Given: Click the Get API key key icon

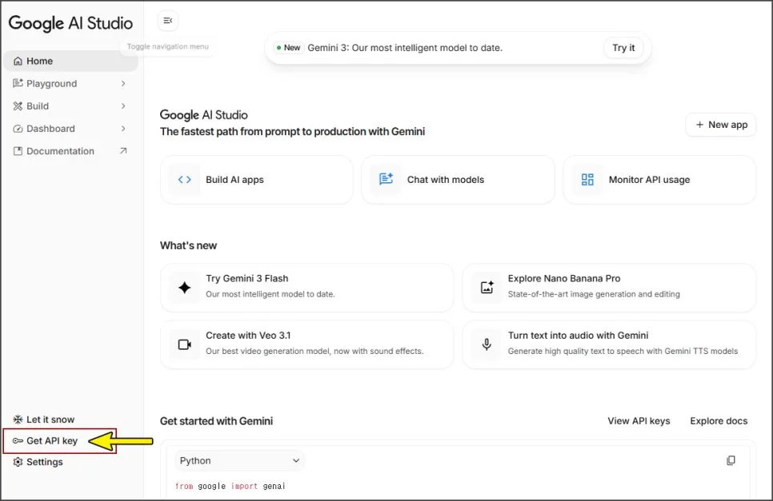Looking at the screenshot, I should pyautogui.click(x=18, y=440).
